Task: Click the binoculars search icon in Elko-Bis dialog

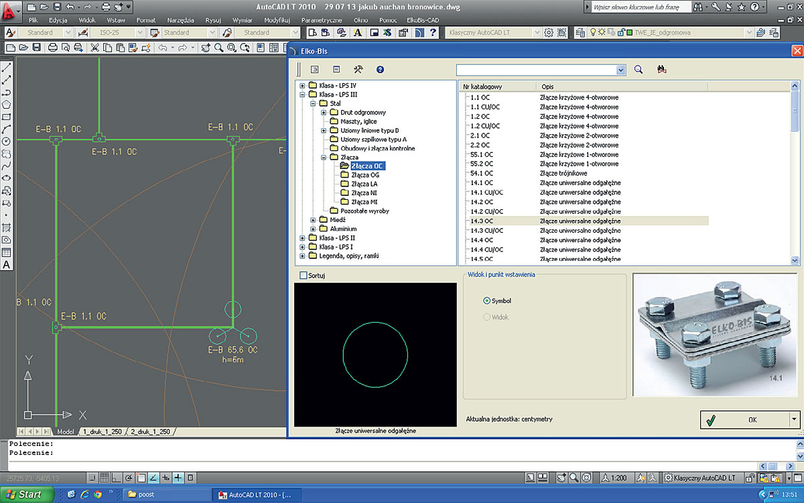Action: [x=661, y=69]
